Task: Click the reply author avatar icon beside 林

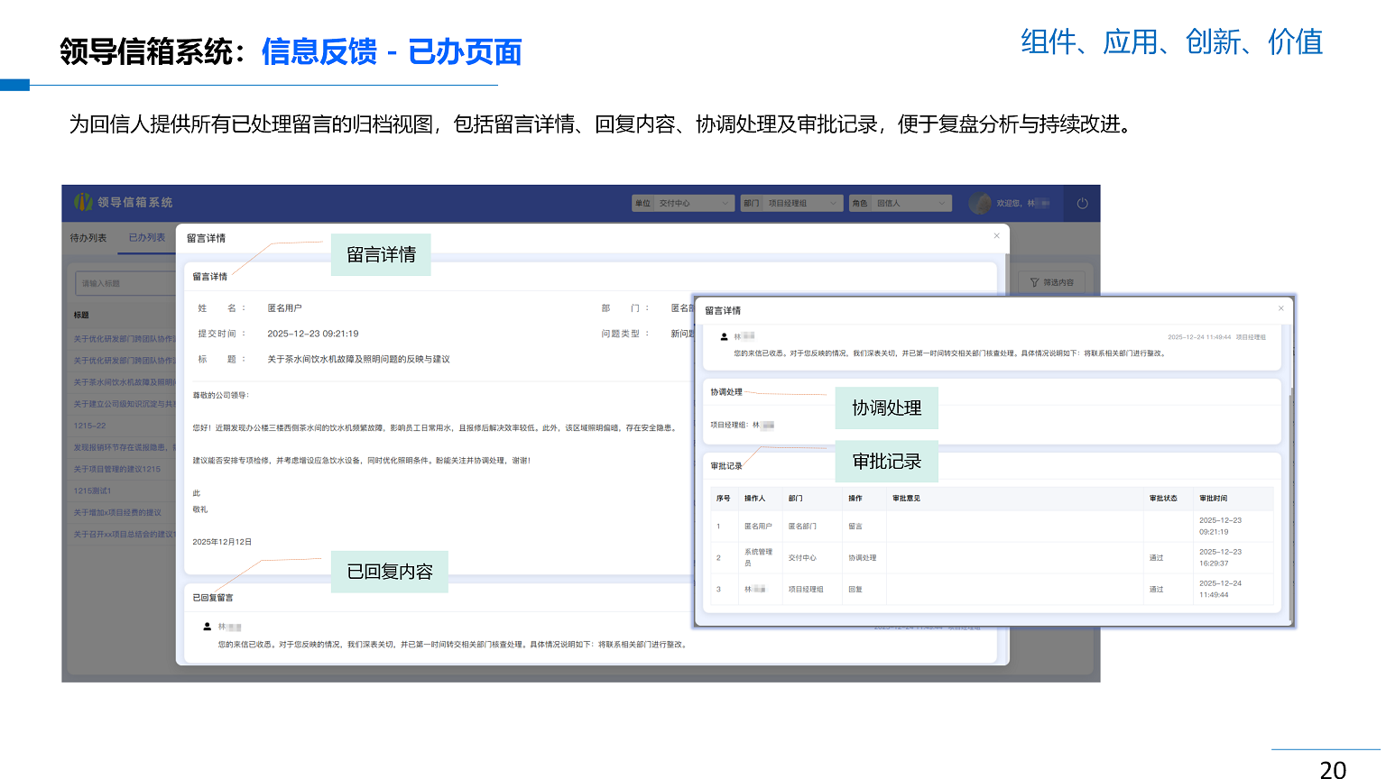Action: click(x=723, y=335)
